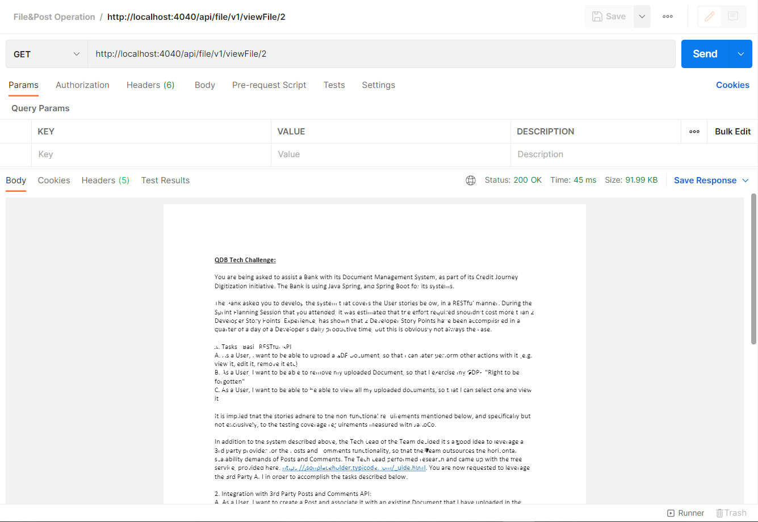The height and width of the screenshot is (522, 758).
Task: Select the Headers (6) request tab
Action: coord(150,85)
